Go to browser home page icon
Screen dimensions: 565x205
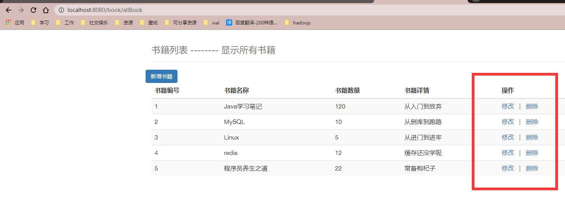(x=46, y=10)
